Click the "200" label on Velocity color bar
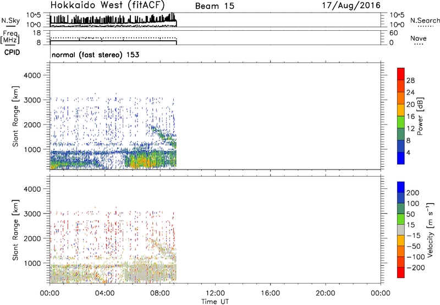Viewport: 440px width, 305px height. coord(413,193)
